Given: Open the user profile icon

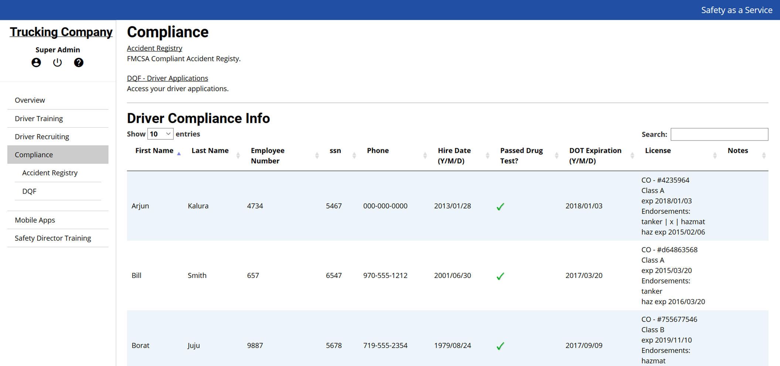Looking at the screenshot, I should [x=36, y=62].
